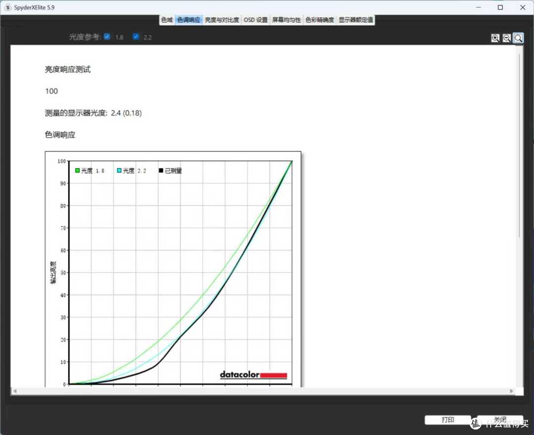The height and width of the screenshot is (435, 534).
Task: Maximize the SpyderXElite window
Action: (x=500, y=7)
